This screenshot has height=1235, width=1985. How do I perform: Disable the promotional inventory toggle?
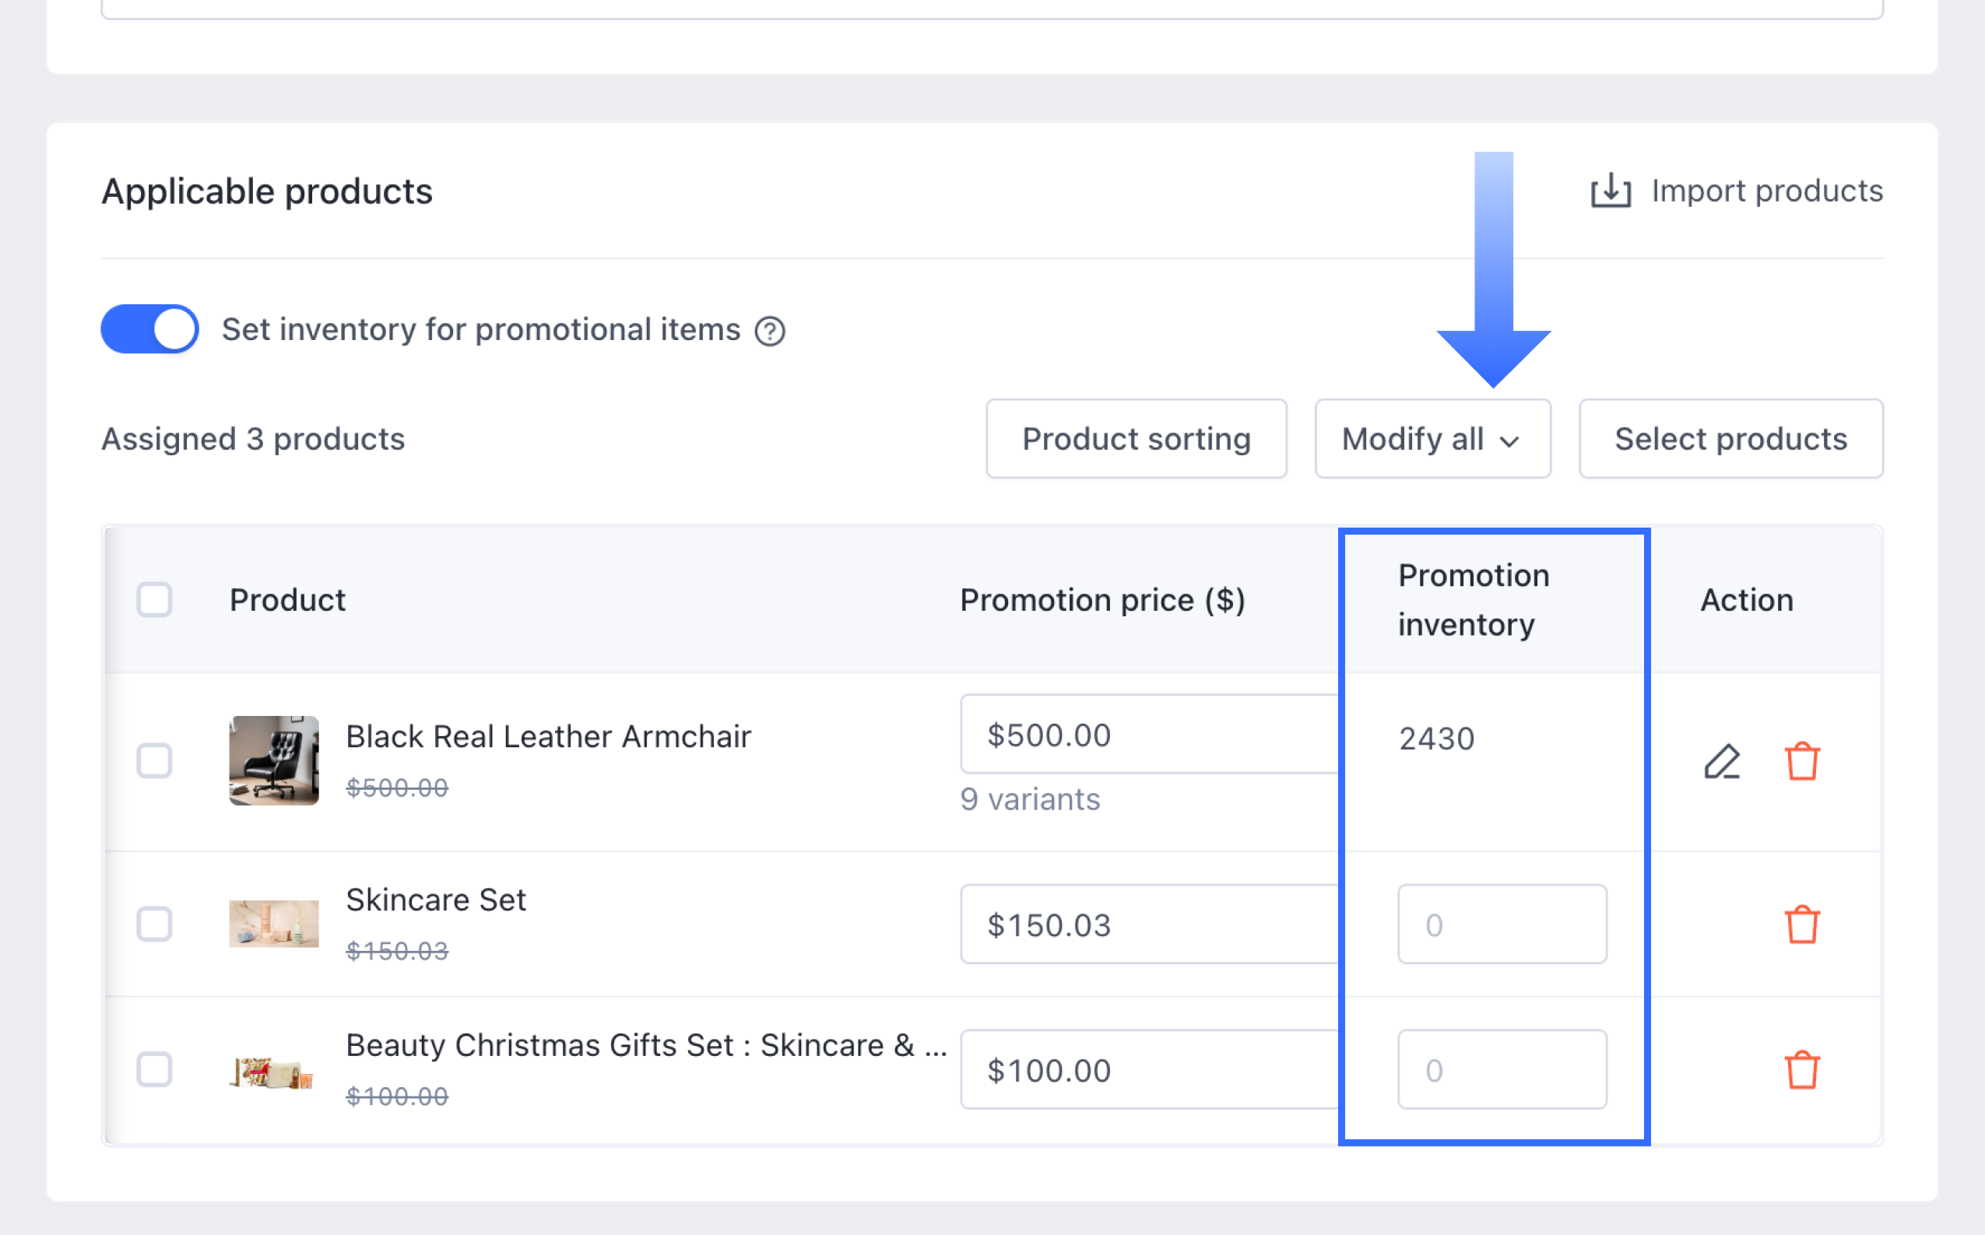tap(150, 329)
